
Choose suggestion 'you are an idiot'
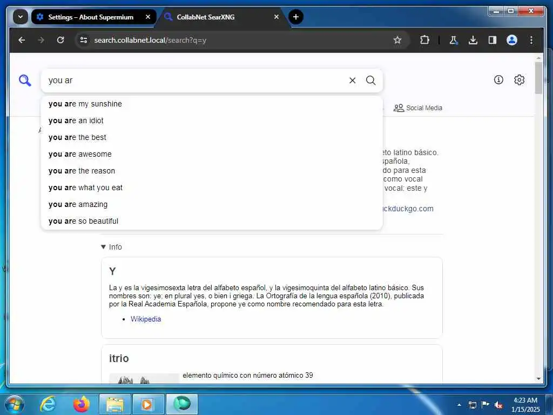click(x=212, y=121)
